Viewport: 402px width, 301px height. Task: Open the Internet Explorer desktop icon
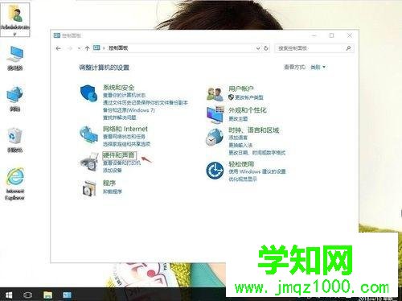point(15,184)
